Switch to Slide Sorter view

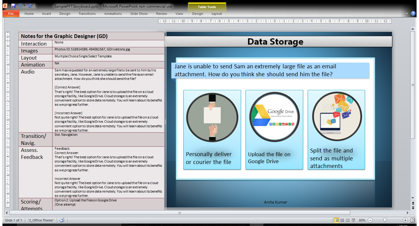click(x=342, y=220)
